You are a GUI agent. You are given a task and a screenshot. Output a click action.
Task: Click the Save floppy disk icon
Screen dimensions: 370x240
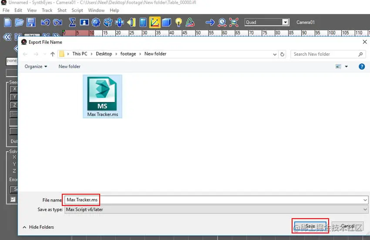[31, 22]
